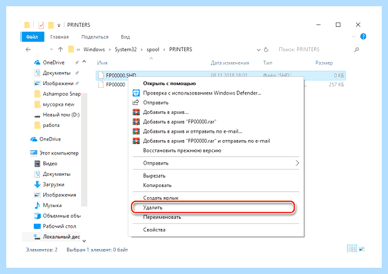Click the Windows Defender shield icon
The image size is (388, 274).
point(136,93)
